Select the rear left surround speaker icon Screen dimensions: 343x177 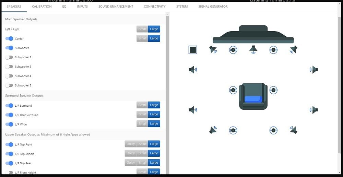[213, 130]
